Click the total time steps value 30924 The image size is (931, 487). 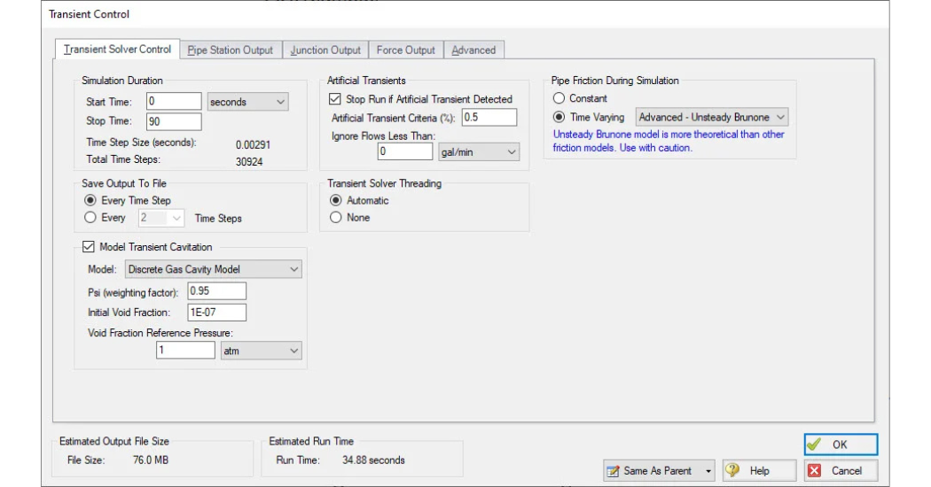249,162
